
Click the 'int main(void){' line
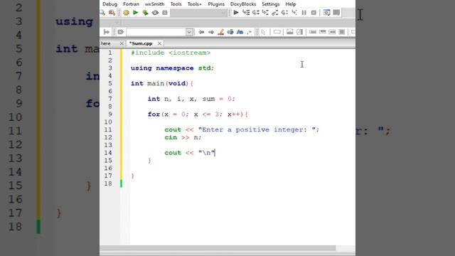162,83
